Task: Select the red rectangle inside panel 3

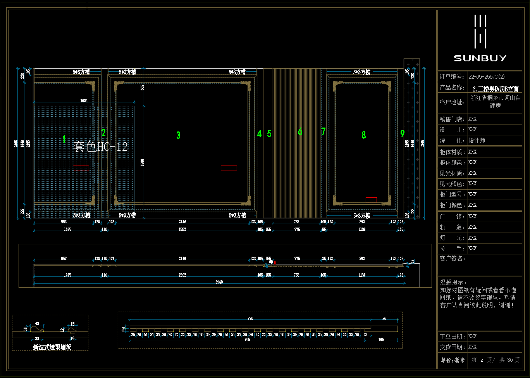Action: pos(229,168)
